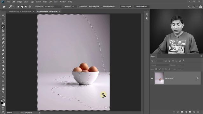Image resolution: width=203 pixels, height=114 pixels.
Task: Open the Magic Wand tool preset picker arrow
Action: click(13, 7)
